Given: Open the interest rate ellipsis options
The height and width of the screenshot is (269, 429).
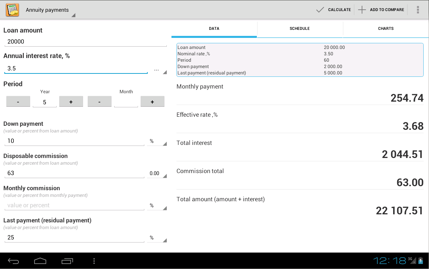Looking at the screenshot, I should (x=157, y=70).
